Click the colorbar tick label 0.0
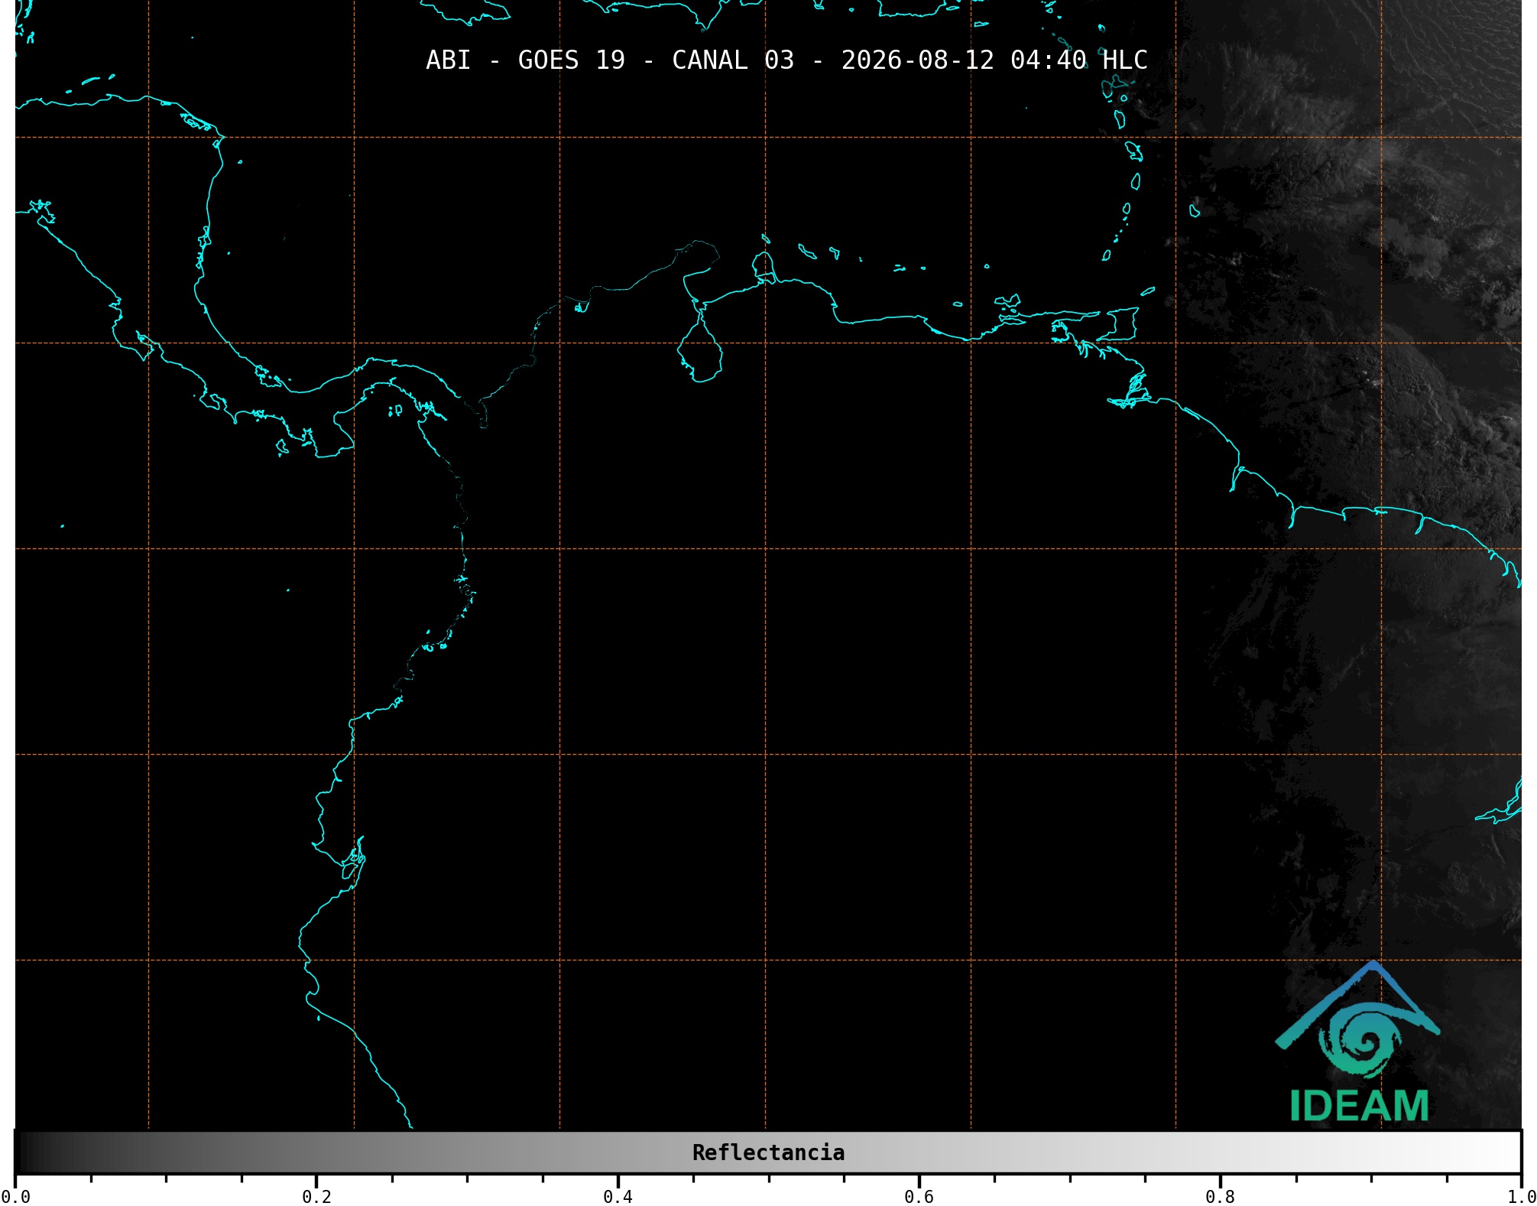The width and height of the screenshot is (1537, 1206). tap(16, 1197)
